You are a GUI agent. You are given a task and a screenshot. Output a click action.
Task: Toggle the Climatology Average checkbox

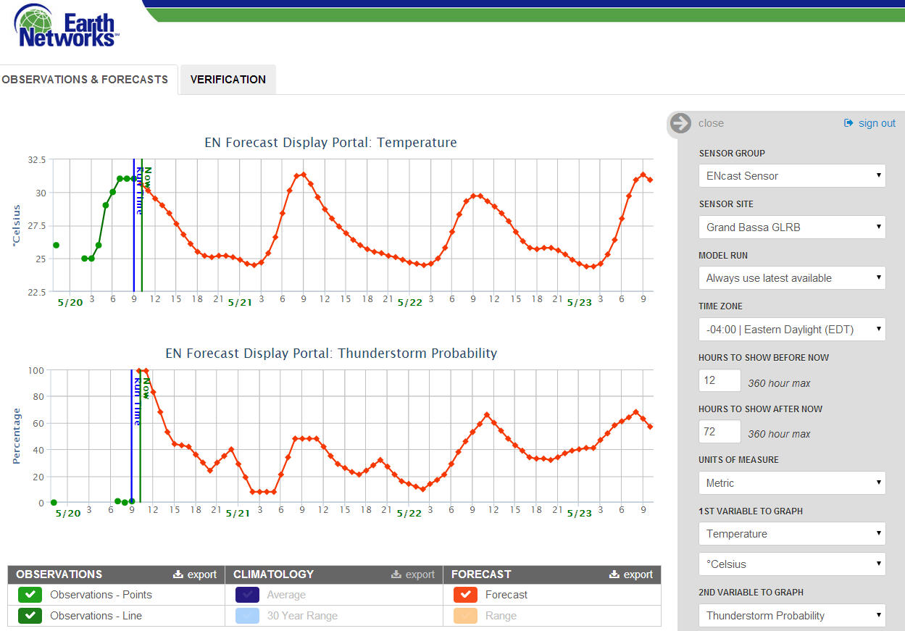point(247,595)
